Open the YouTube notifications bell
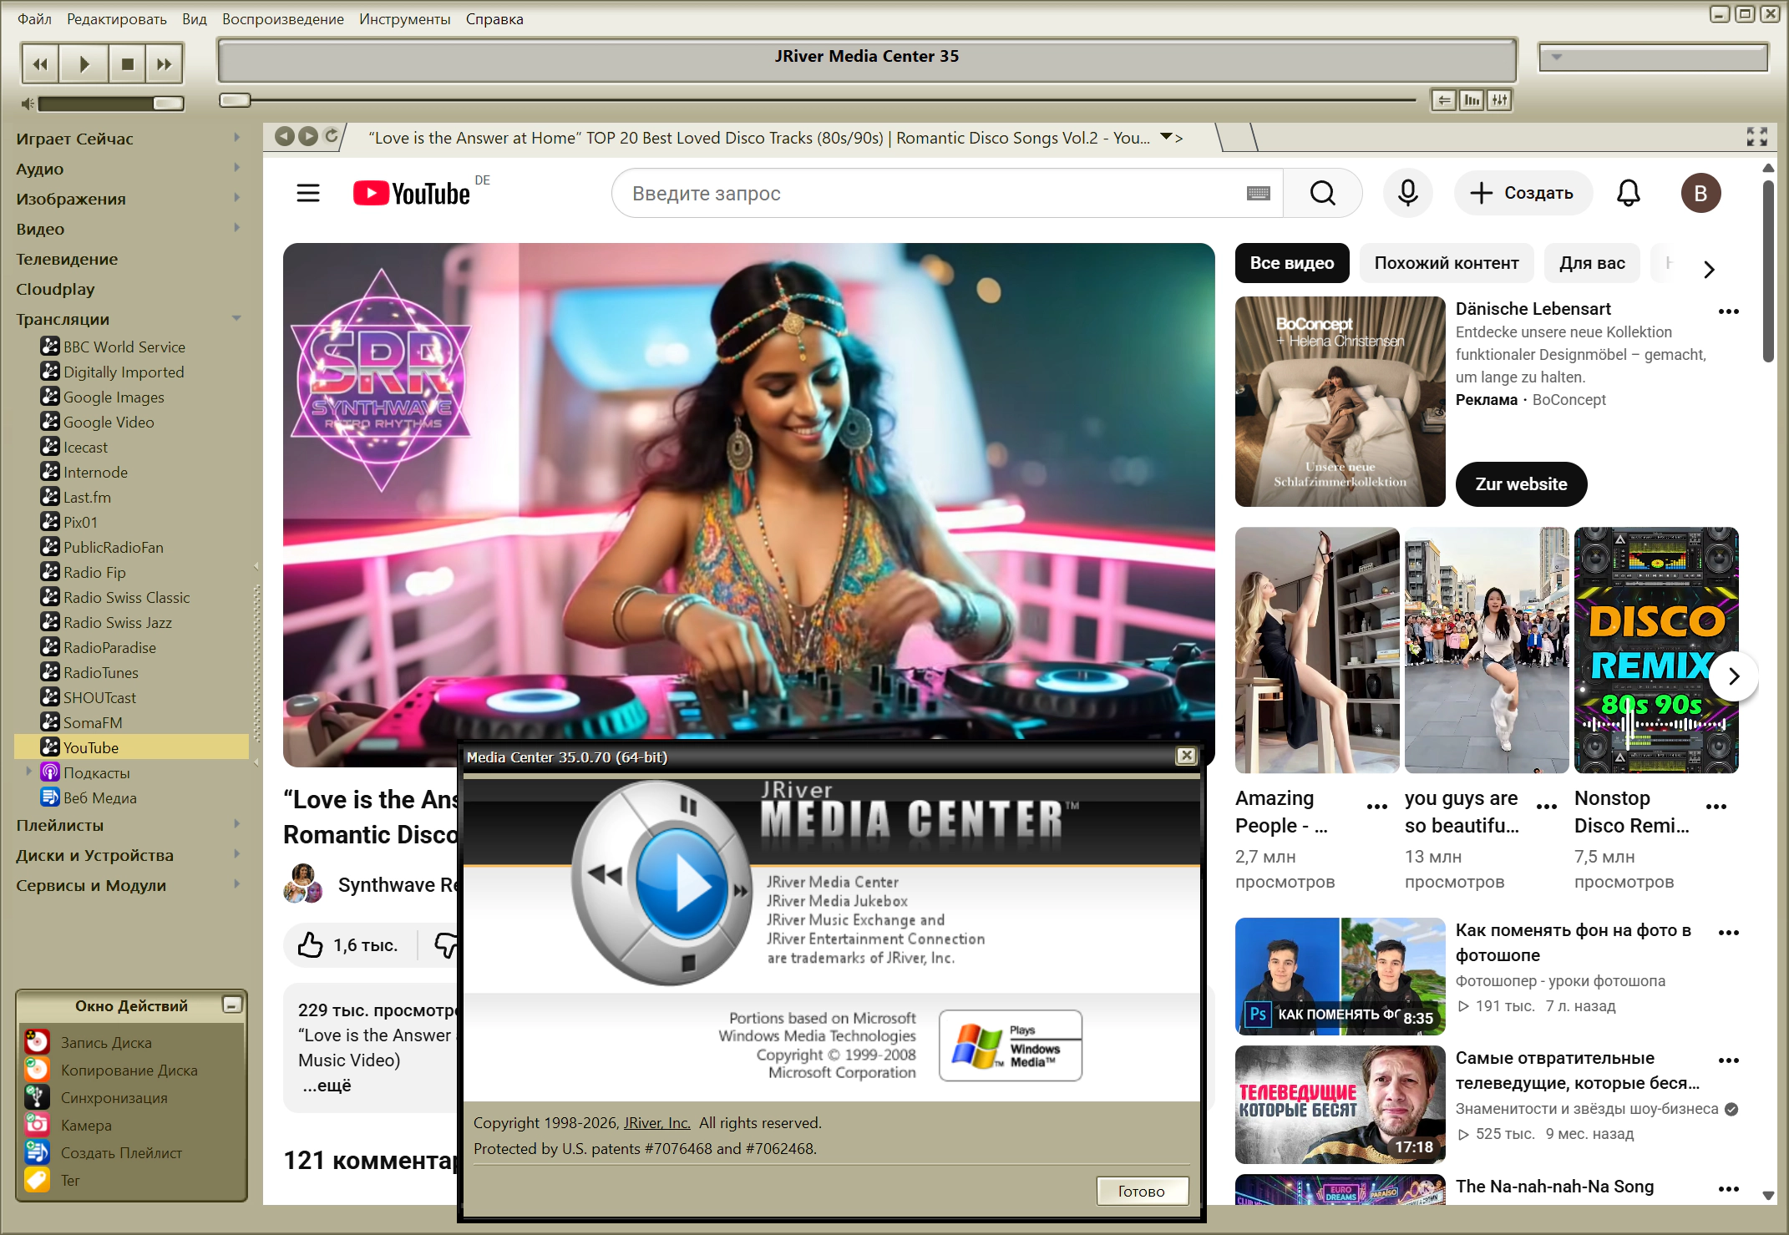Viewport: 1789px width, 1235px height. 1628,193
